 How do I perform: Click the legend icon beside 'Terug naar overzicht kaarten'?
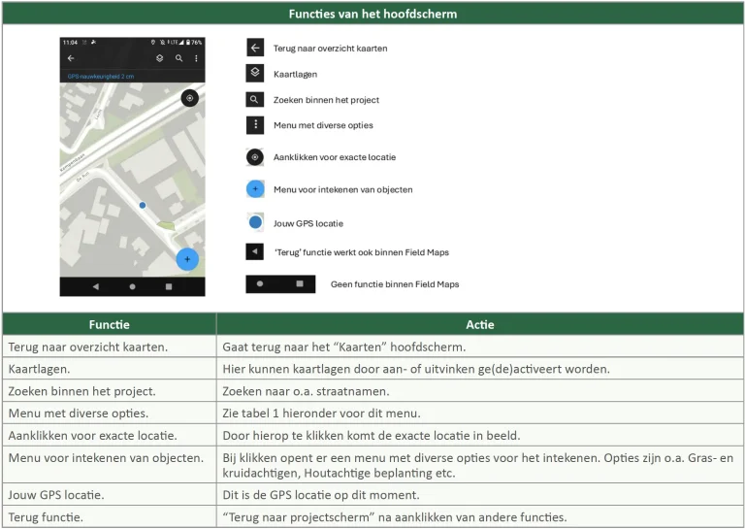pos(254,48)
